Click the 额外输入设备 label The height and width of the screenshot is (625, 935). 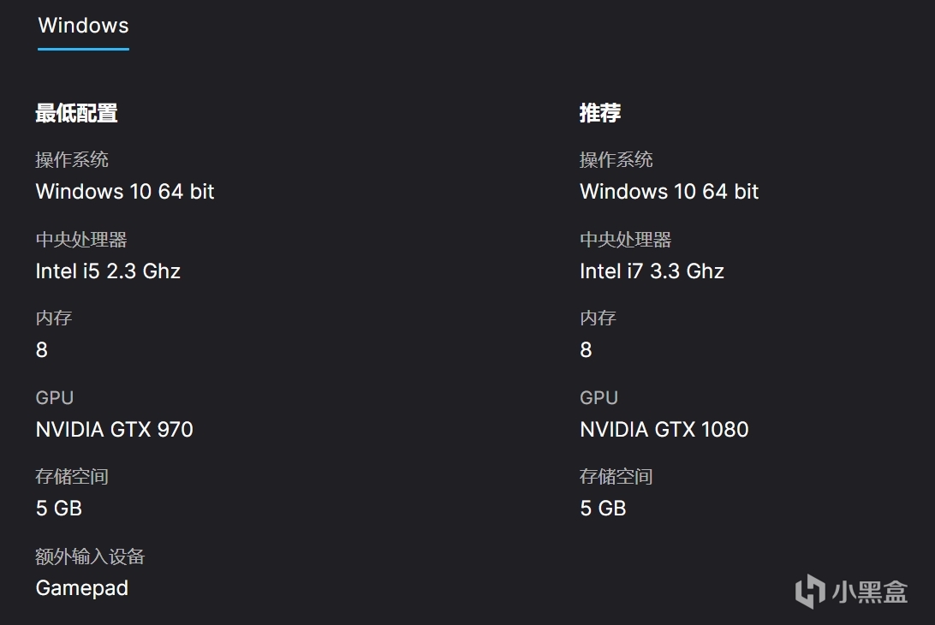point(90,557)
